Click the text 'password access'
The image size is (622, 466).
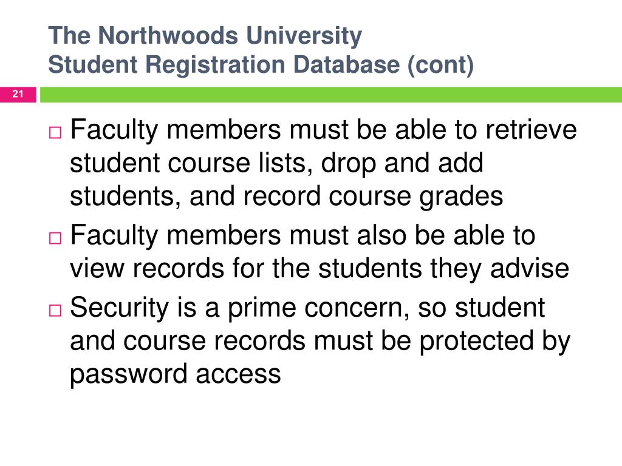coord(176,375)
